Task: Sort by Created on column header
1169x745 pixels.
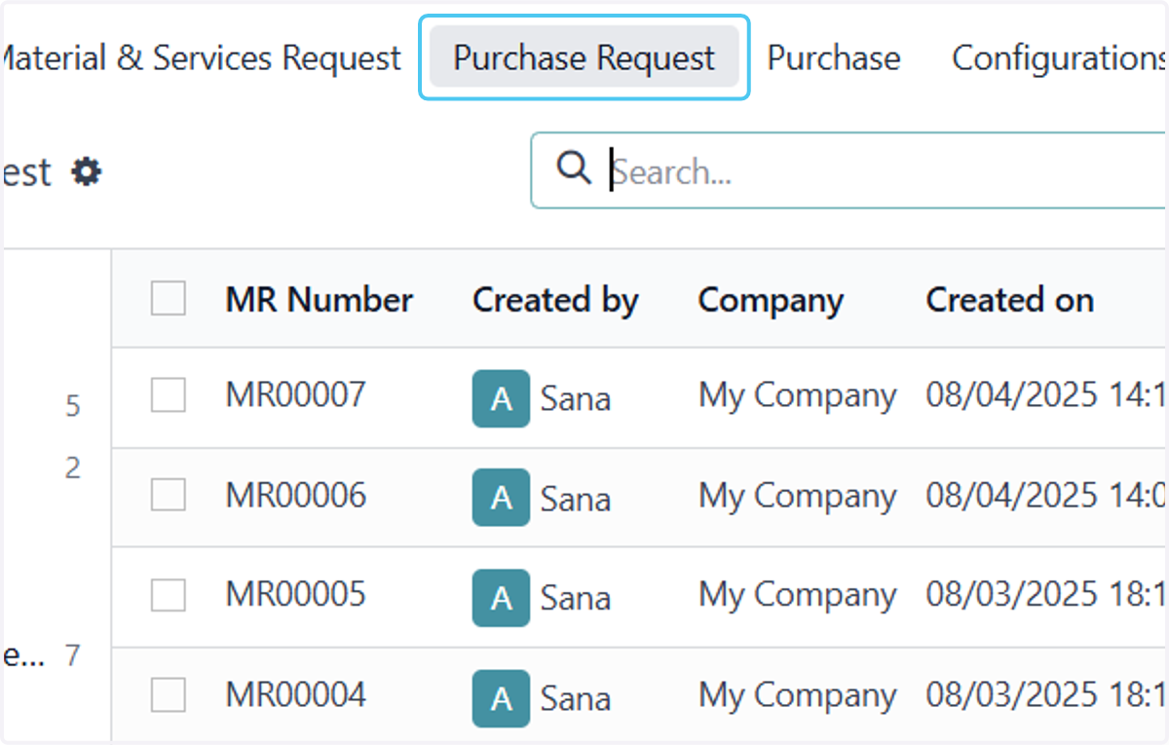Action: tap(1010, 299)
